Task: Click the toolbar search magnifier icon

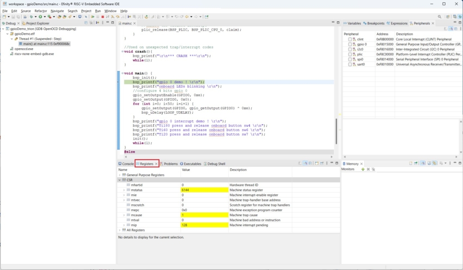Action: [x=439, y=17]
